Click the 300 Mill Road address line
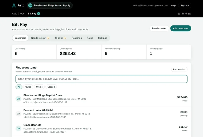This screenshot has width=203, height=137. coord(55,99)
